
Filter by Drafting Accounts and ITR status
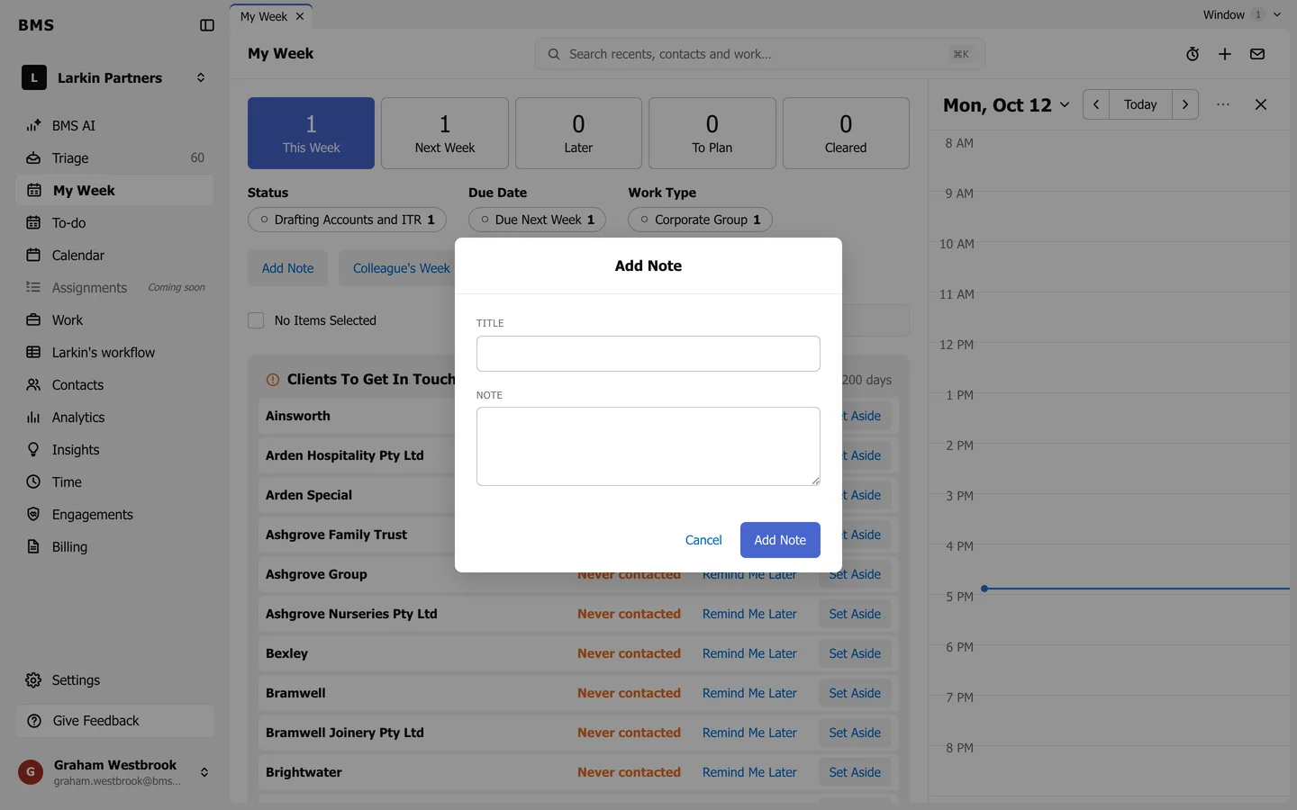click(x=347, y=220)
